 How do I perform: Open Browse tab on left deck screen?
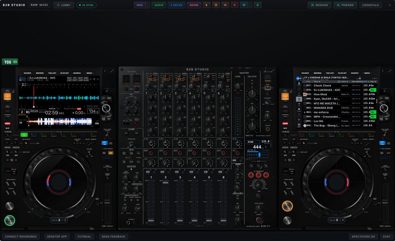point(40,73)
